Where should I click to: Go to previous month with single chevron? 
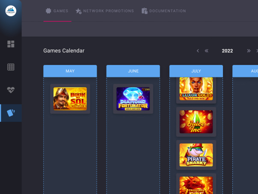198,51
